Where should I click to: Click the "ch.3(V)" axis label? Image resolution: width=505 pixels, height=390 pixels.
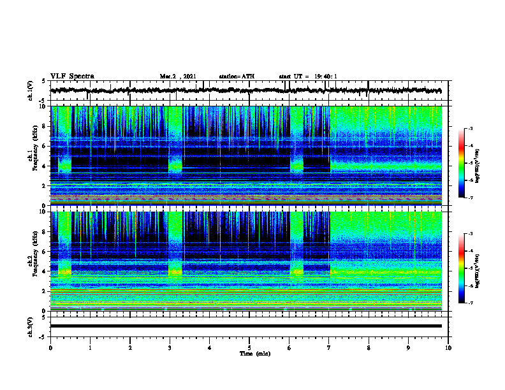click(30, 327)
